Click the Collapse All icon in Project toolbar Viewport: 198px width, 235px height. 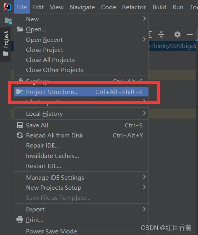click(x=161, y=34)
